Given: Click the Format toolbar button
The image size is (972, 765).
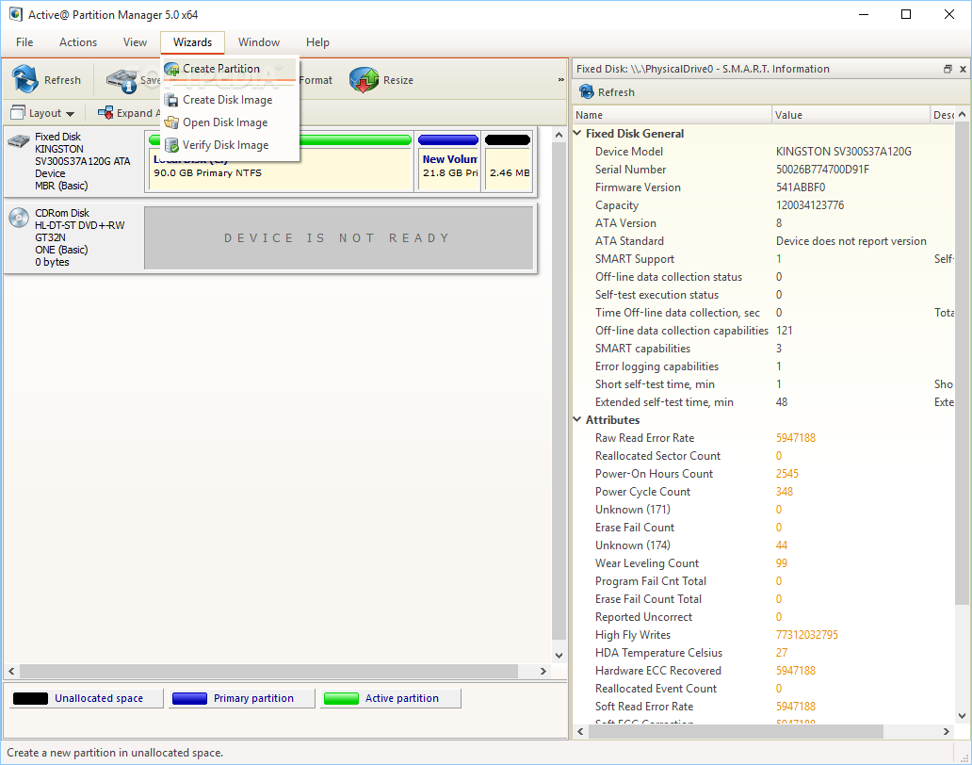Looking at the screenshot, I should pyautogui.click(x=316, y=80).
